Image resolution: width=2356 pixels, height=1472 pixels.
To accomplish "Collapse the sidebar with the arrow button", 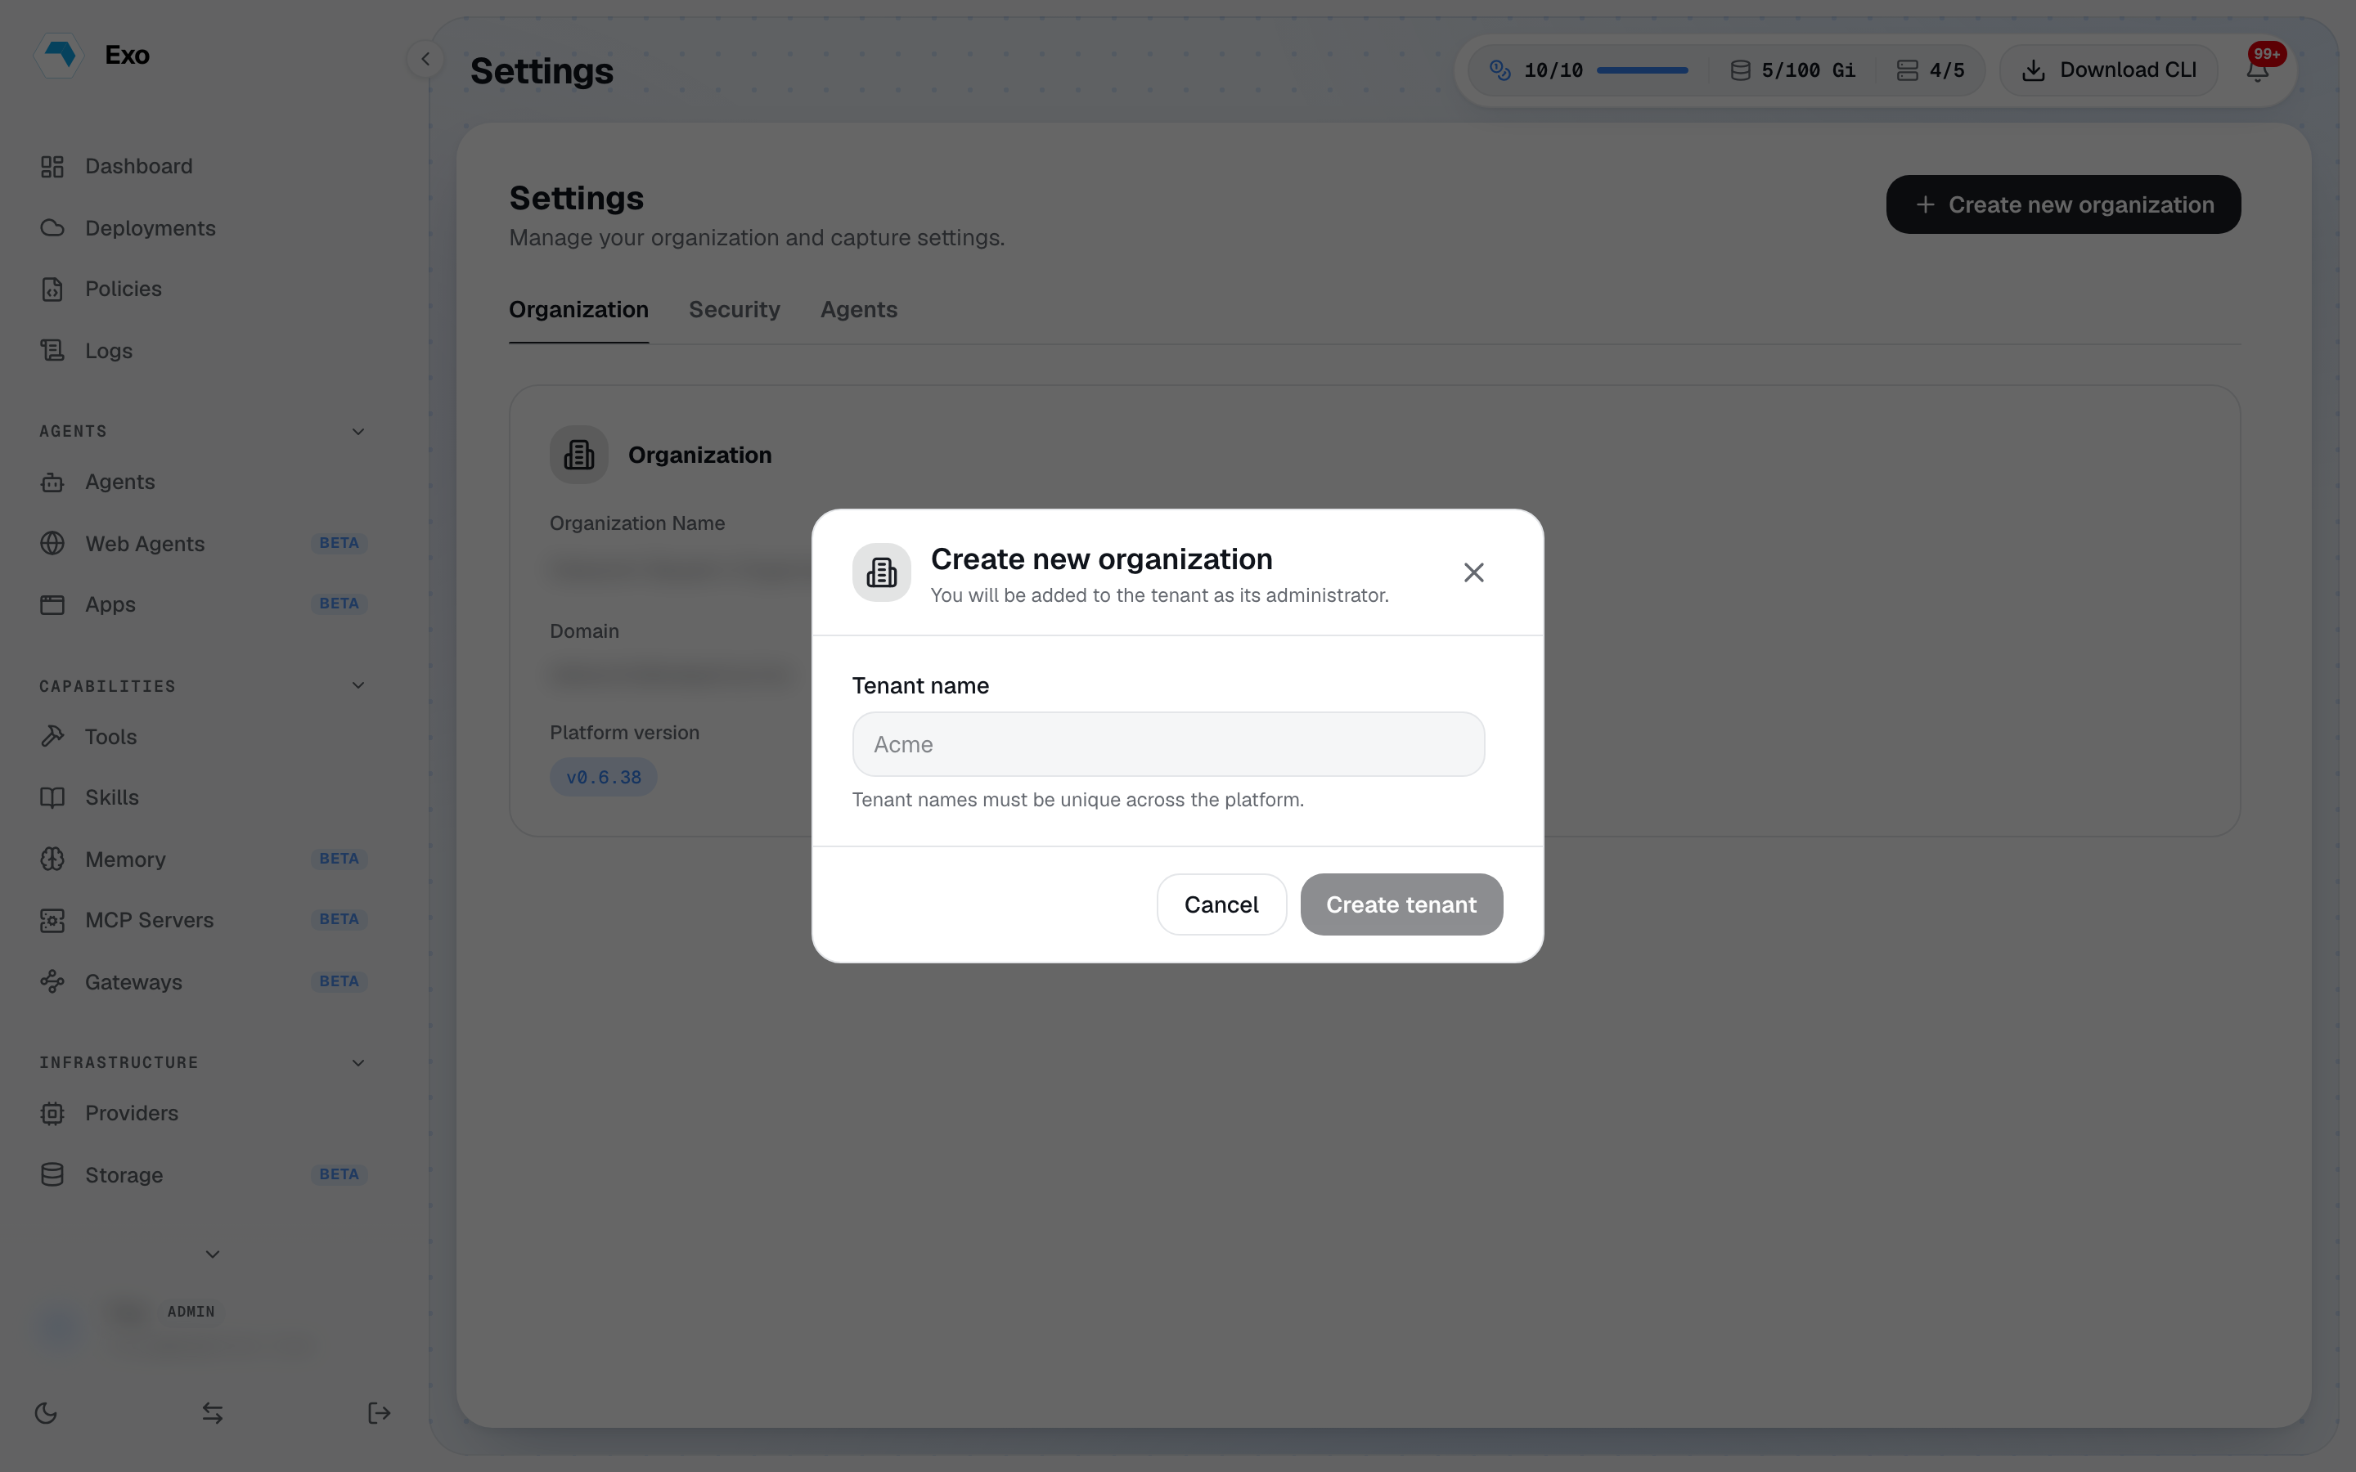I will pos(425,60).
